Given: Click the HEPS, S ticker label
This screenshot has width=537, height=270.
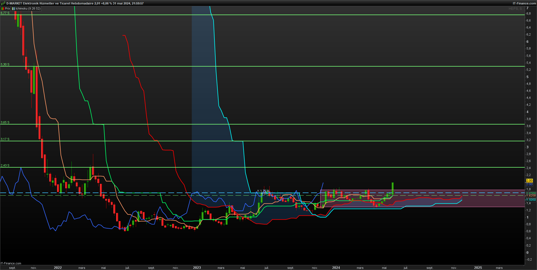Looking at the screenshot, I should (515, 9).
